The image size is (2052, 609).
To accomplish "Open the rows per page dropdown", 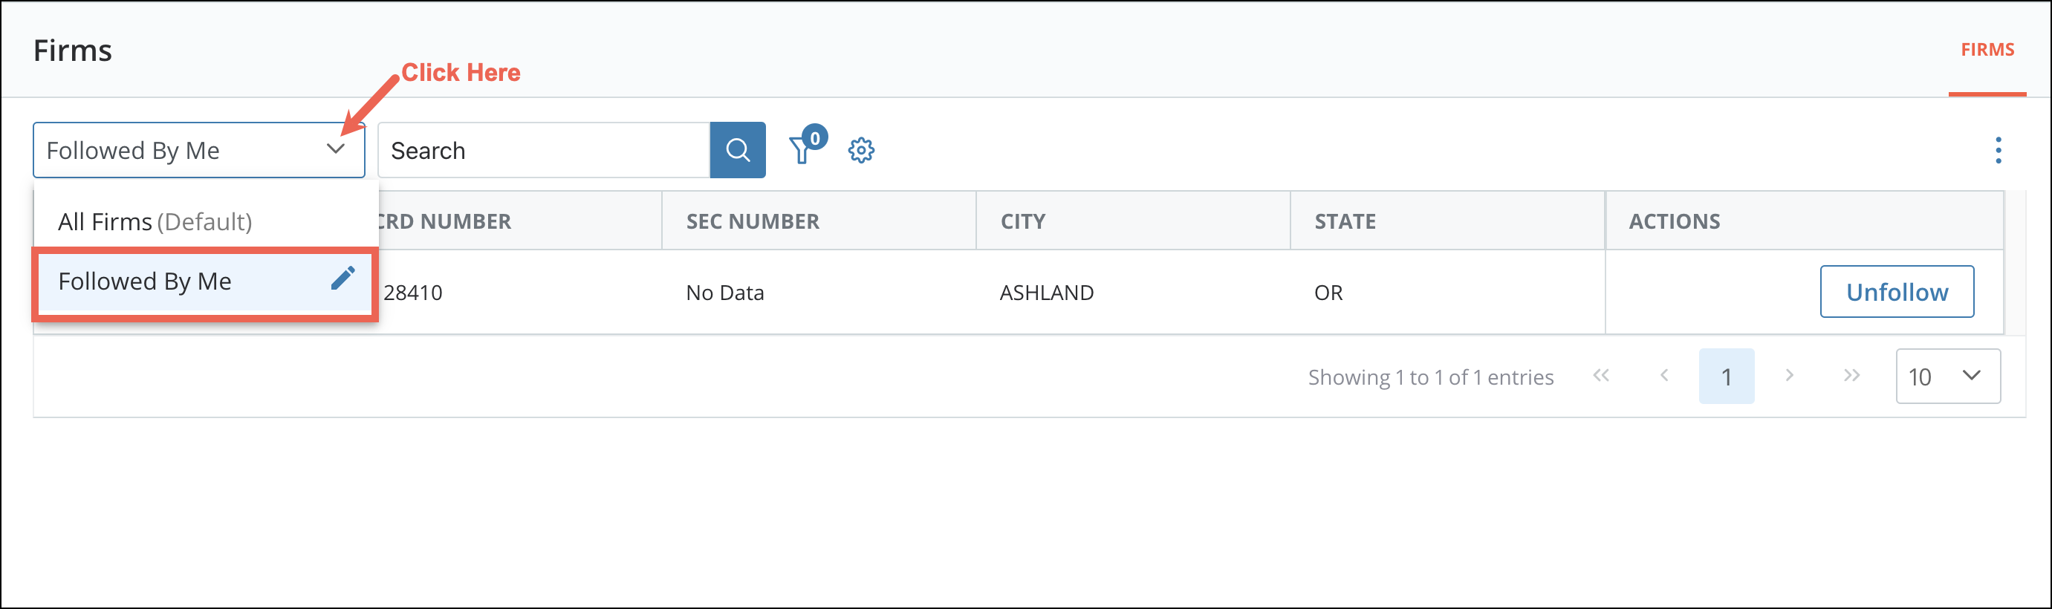I will click(x=1947, y=376).
